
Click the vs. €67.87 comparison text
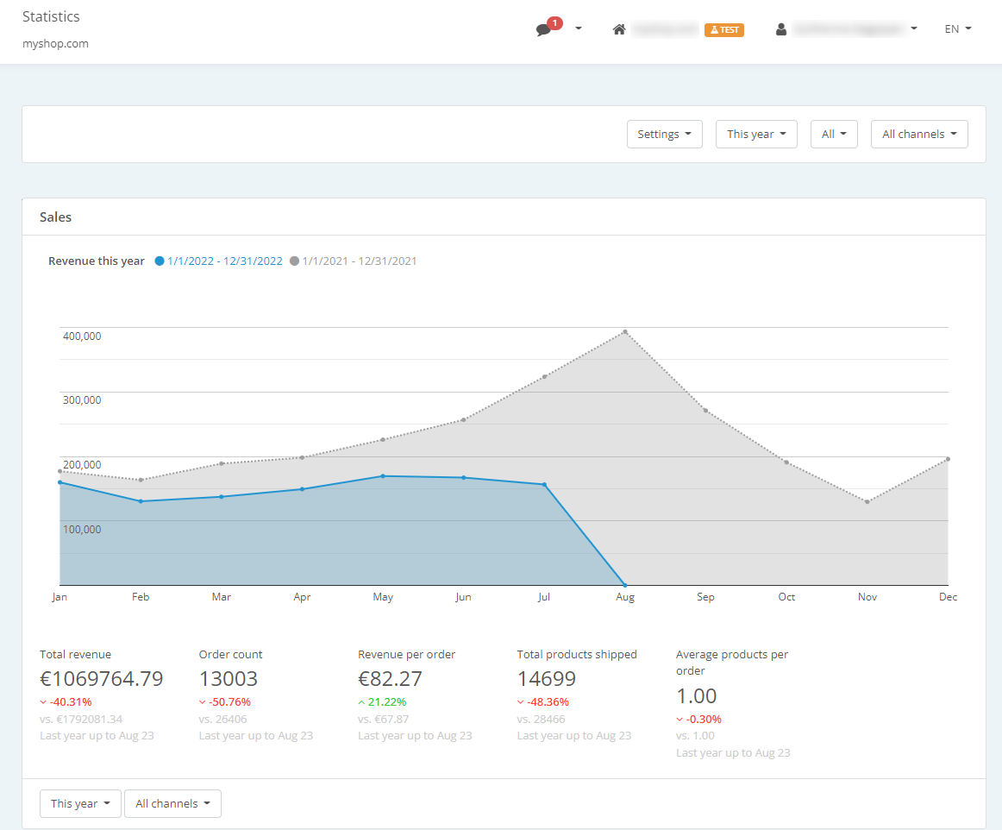[x=384, y=720]
